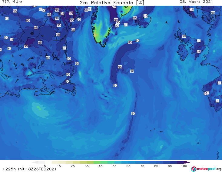This screenshot has width=222, height=172.
Task: Click the color scale value '85'
Action: pos(156,166)
